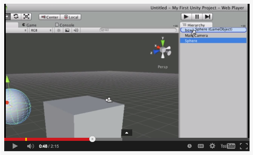Toggle the Persp projection label
This screenshot has height=155, width=253.
(x=163, y=67)
